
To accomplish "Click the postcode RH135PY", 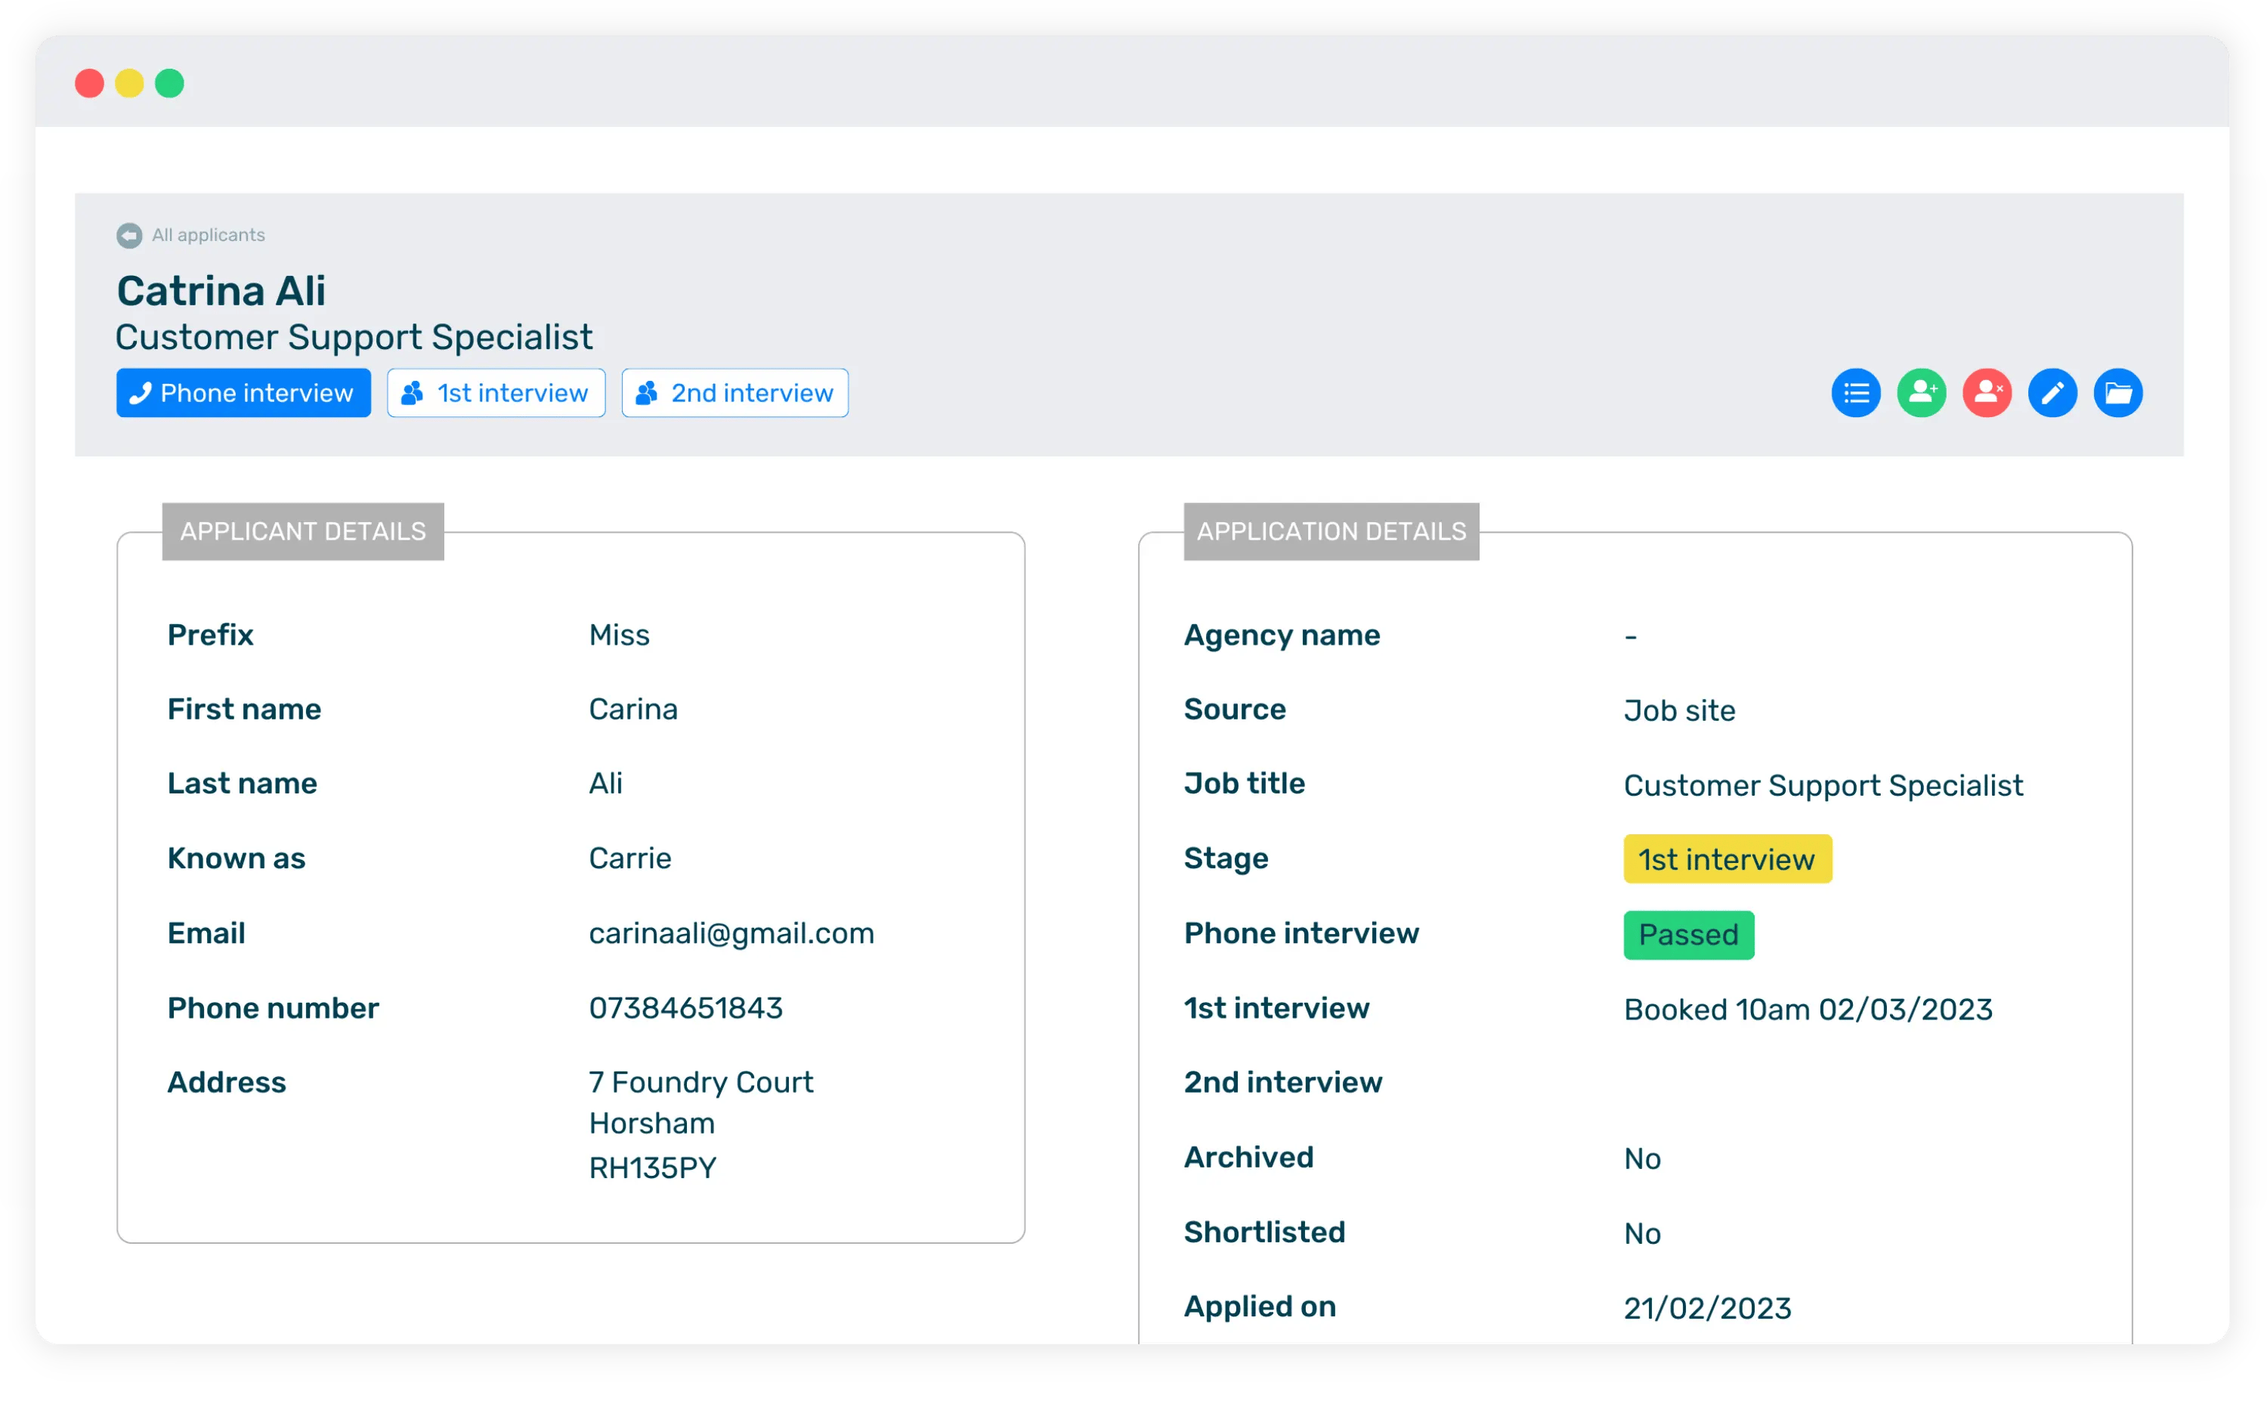I will coord(652,1168).
